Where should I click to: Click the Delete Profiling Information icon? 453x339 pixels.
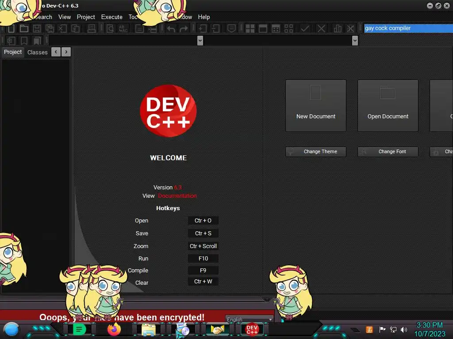click(x=350, y=28)
